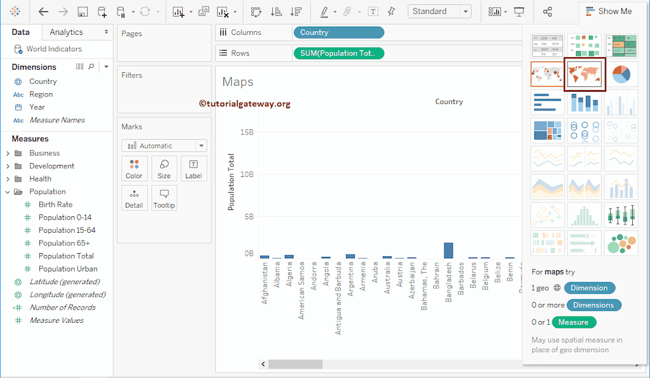Switch to the Analytics tab
This screenshot has height=378, width=650.
[x=67, y=32]
